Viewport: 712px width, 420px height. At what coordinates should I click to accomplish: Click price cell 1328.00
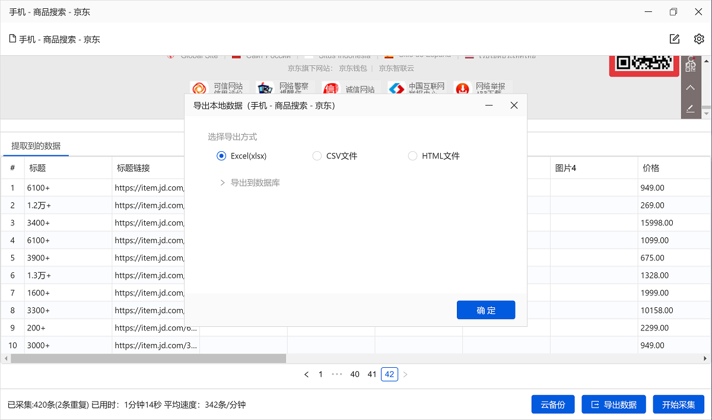click(675, 275)
